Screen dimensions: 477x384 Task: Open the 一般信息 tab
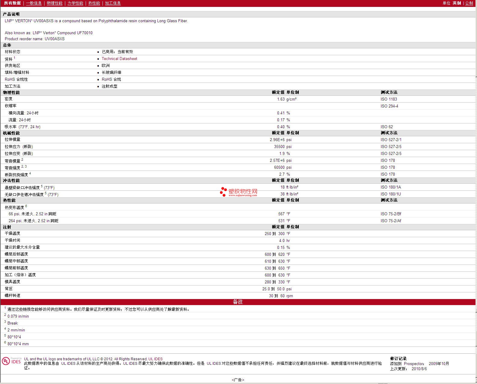34,3
